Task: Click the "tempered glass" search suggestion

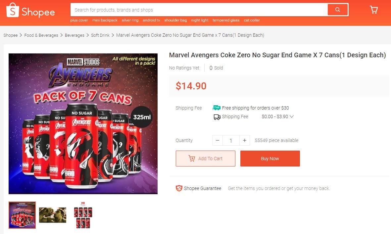Action: coord(226,20)
